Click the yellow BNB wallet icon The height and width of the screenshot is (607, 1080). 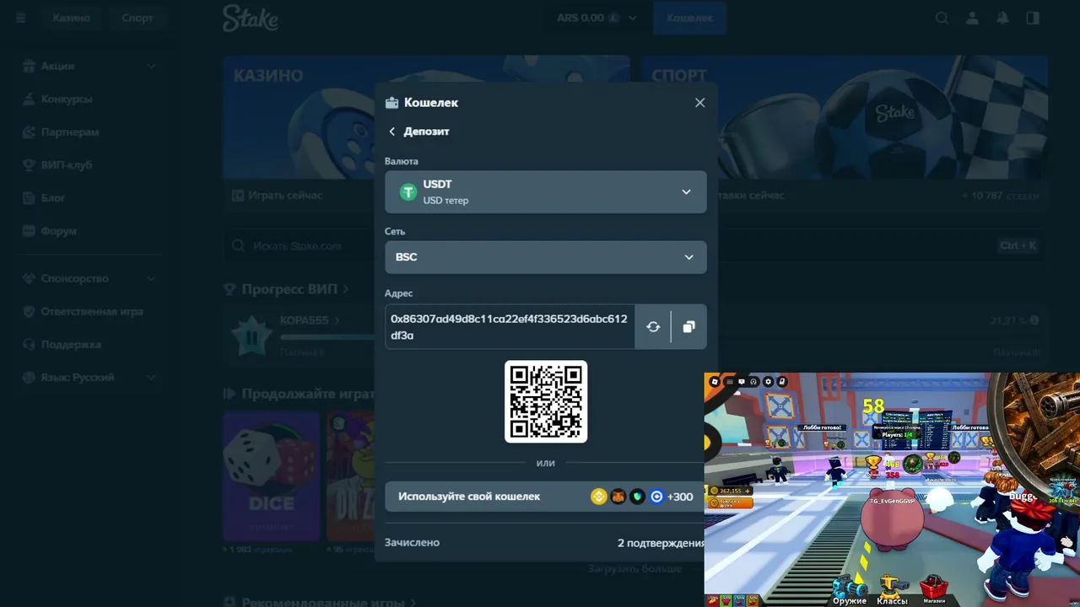[599, 497]
